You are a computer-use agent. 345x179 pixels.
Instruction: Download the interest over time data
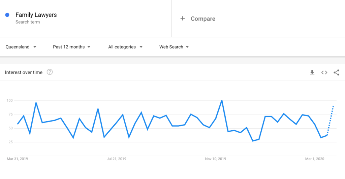pos(312,73)
